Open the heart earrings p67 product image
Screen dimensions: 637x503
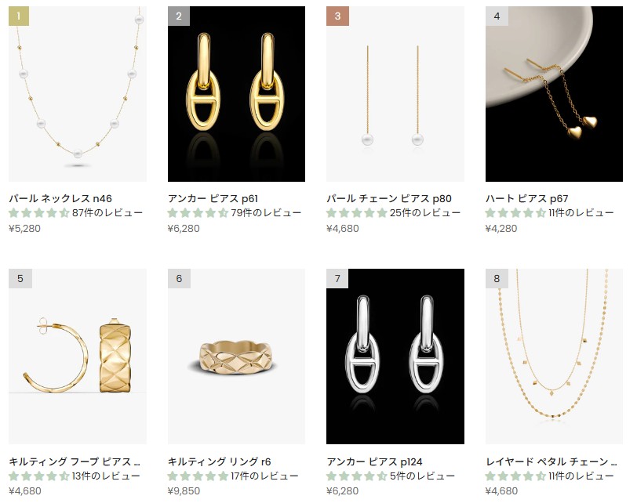pyautogui.click(x=554, y=94)
